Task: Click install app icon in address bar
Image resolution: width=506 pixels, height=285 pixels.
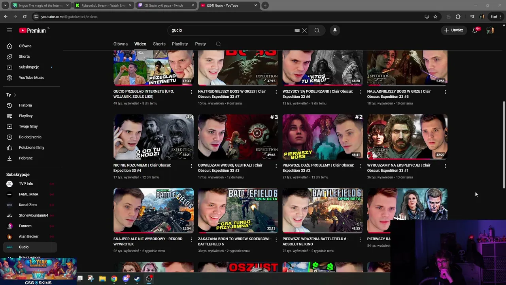Action: [x=427, y=17]
